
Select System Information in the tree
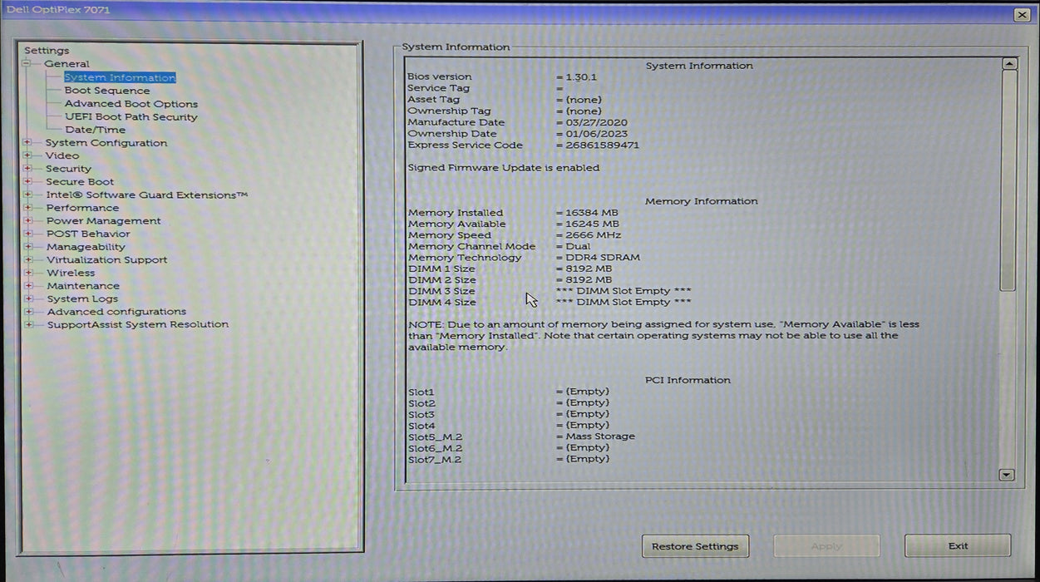pyautogui.click(x=120, y=77)
